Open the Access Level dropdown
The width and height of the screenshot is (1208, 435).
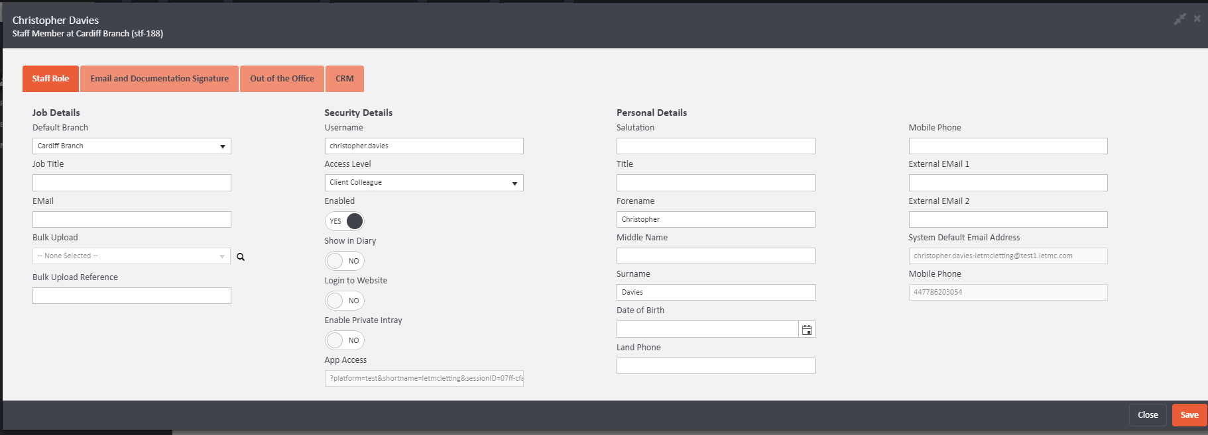(424, 183)
